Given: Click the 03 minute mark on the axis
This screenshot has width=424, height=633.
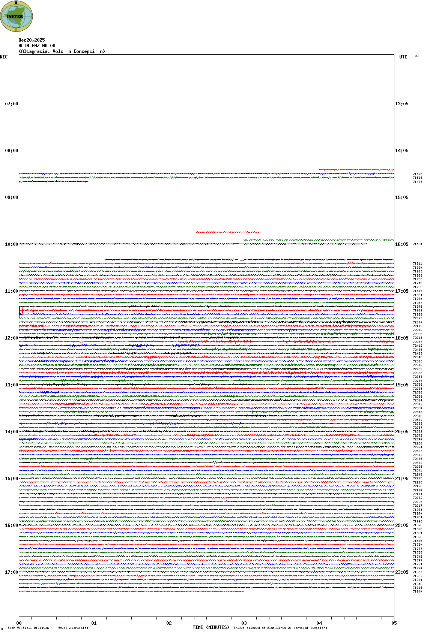Looking at the screenshot, I should [244, 623].
